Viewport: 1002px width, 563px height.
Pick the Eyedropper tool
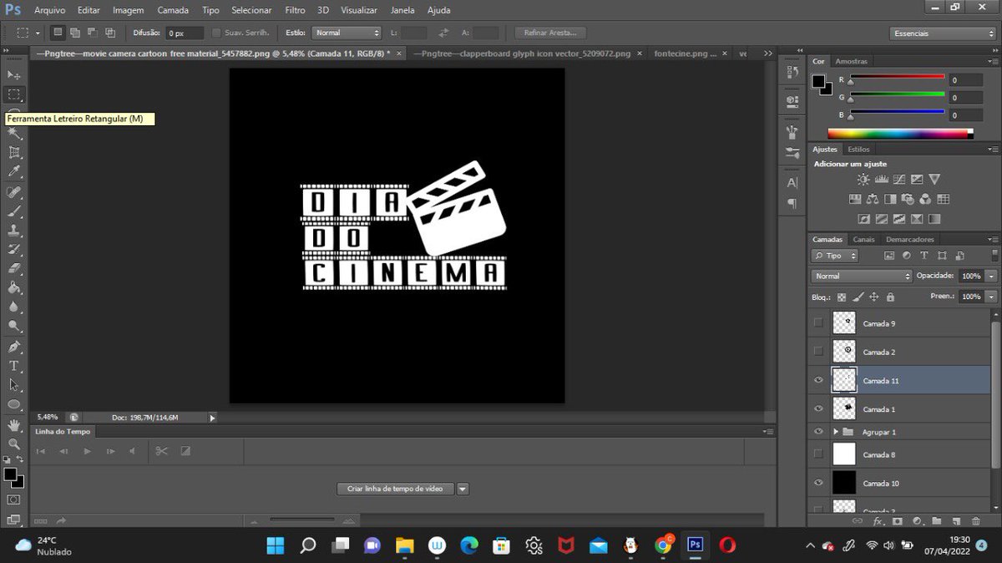[x=15, y=172]
